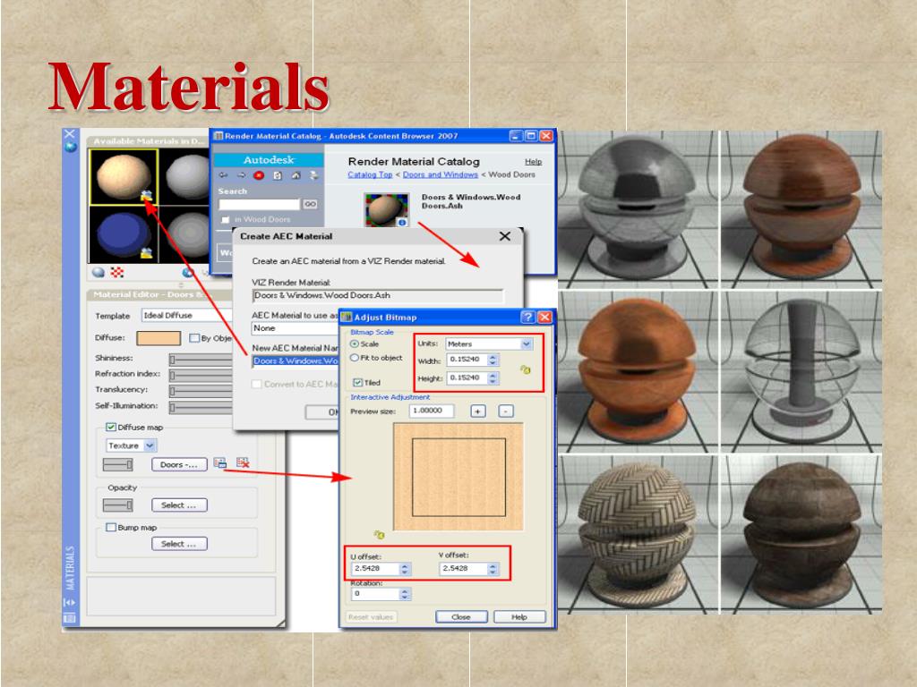This screenshot has height=687, width=917.
Task: Click the Opacity amount slider
Action: coord(117,505)
